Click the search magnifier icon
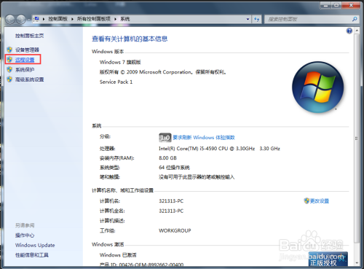The image size is (364, 269). pos(355,19)
